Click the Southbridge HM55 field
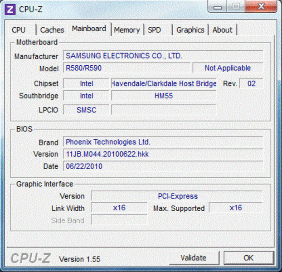Screen dimensions: 282x272 (164, 96)
